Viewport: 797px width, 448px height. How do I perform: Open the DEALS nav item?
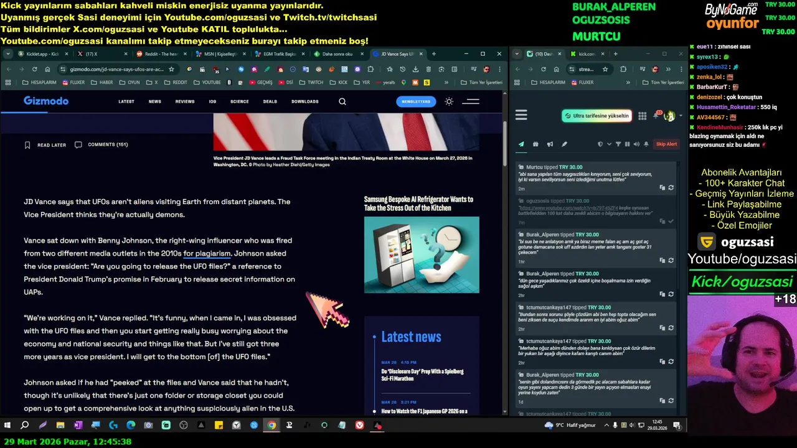pos(270,101)
